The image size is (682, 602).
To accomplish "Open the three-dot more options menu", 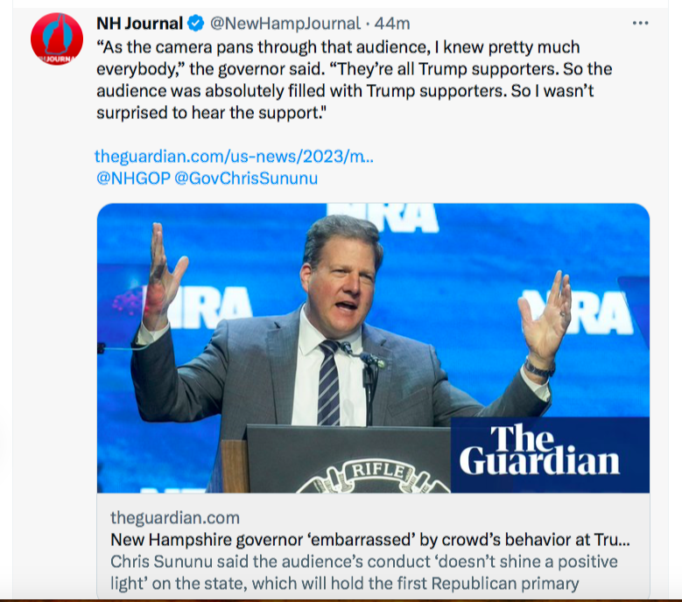I will coord(640,23).
